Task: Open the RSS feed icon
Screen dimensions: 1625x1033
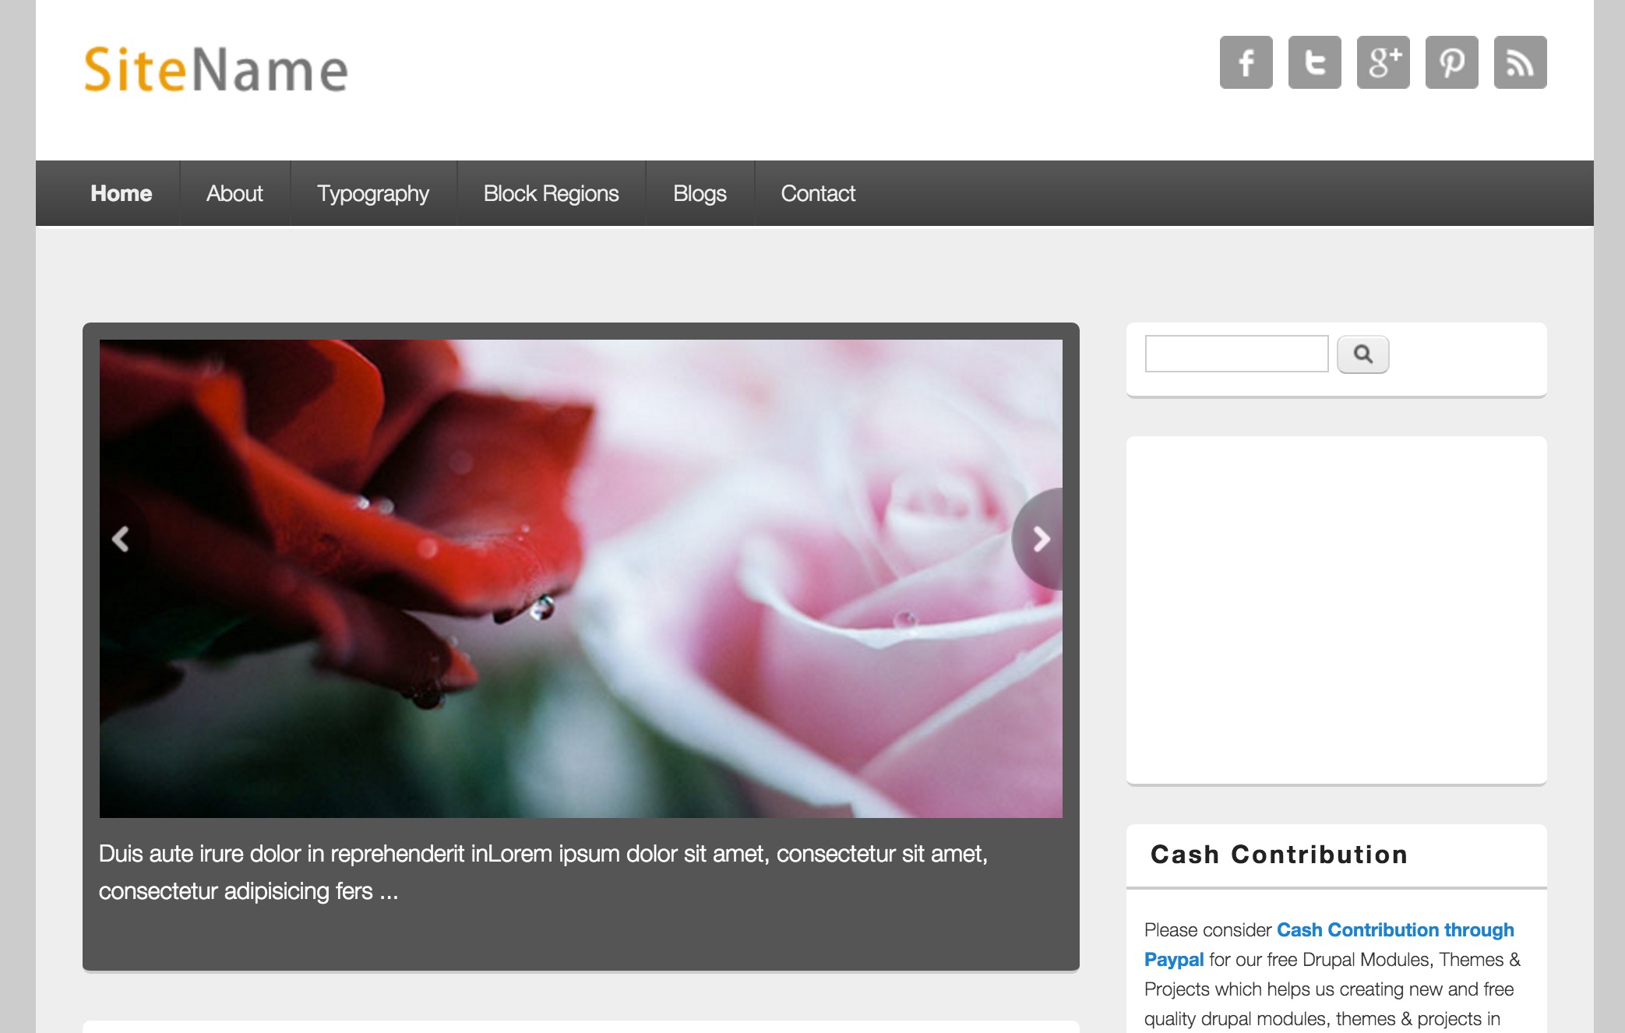Action: point(1520,62)
